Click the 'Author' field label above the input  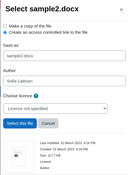click(x=9, y=71)
